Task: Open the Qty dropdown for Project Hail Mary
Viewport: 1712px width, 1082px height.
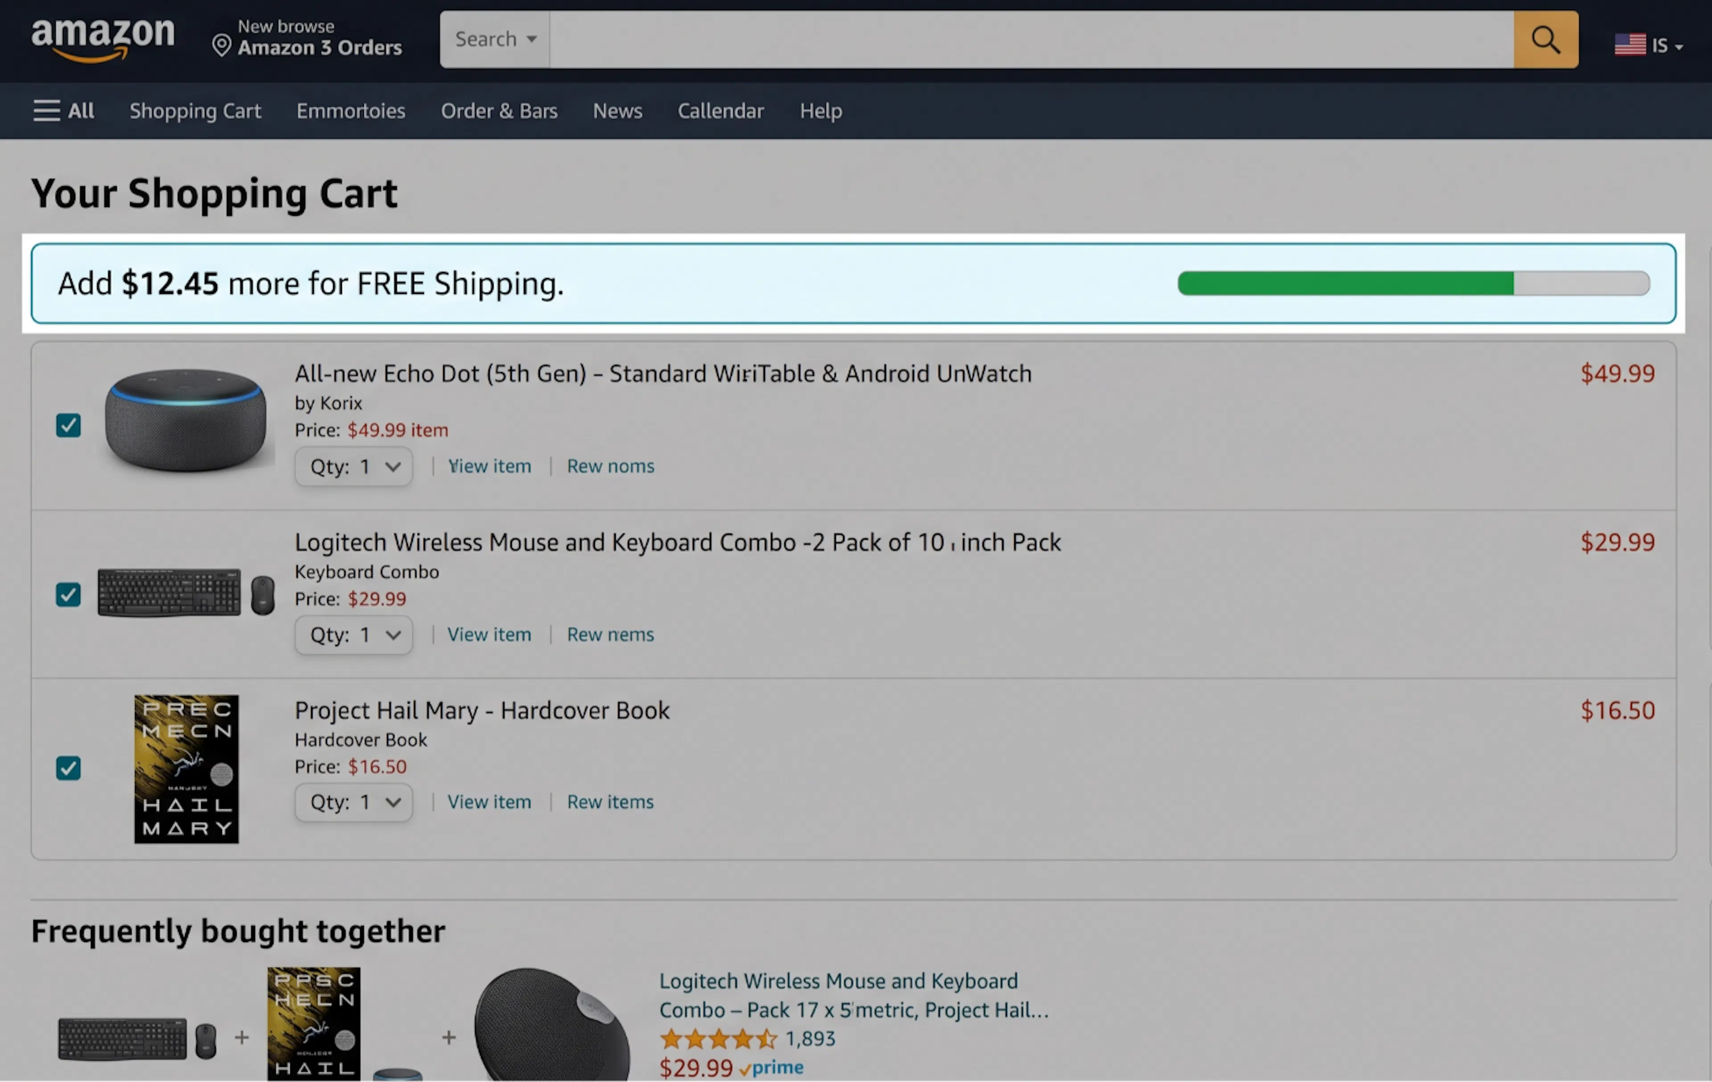Action: point(354,802)
